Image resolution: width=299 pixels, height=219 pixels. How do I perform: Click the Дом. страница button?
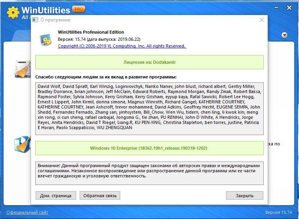tap(56, 196)
